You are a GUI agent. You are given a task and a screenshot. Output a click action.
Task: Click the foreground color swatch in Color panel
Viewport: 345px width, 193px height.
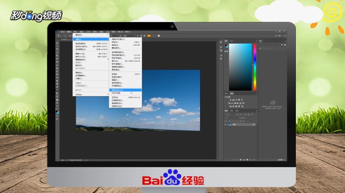[x=226, y=45]
